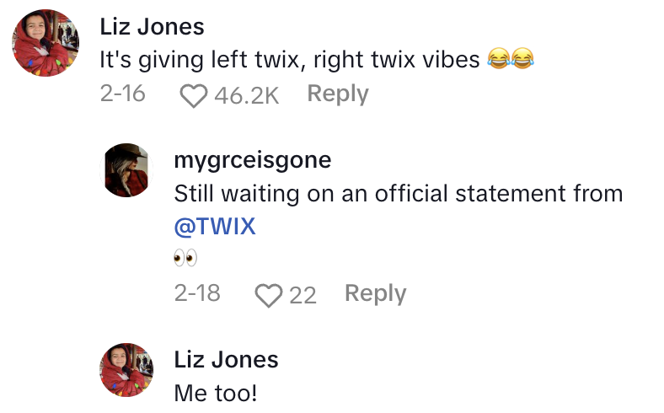Screen dimensions: 664x413
Task: Click the 22 like count
Action: pyautogui.click(x=303, y=295)
